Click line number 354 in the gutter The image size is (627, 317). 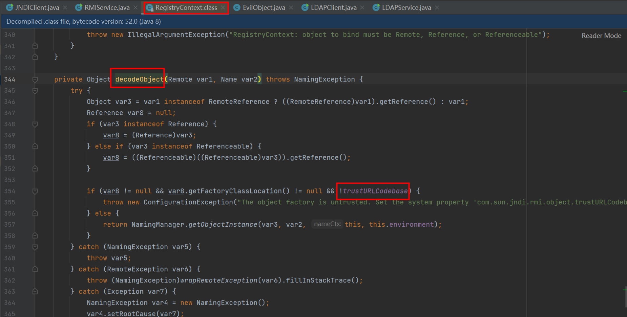coord(9,191)
